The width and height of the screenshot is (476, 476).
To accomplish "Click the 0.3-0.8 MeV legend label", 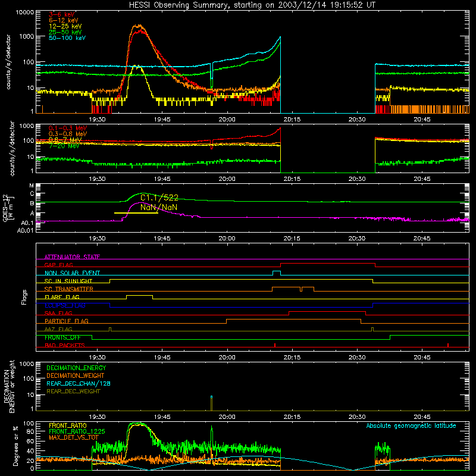I will click(x=68, y=134).
